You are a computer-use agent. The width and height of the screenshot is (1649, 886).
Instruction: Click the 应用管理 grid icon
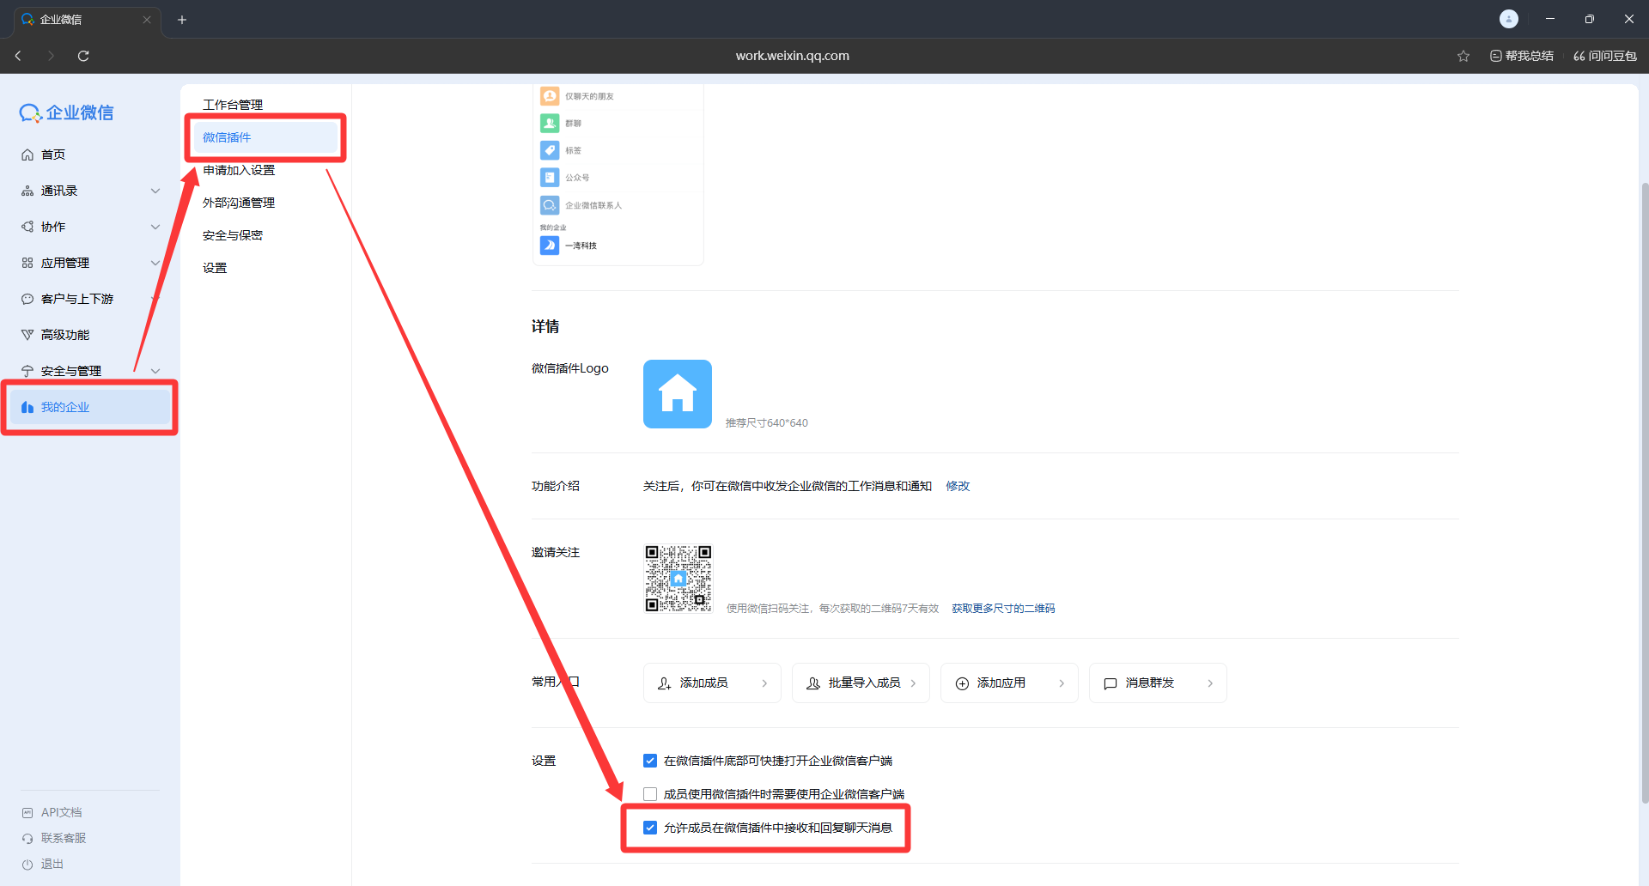[27, 263]
